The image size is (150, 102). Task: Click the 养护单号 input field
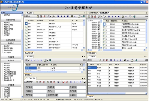coord(39,87)
